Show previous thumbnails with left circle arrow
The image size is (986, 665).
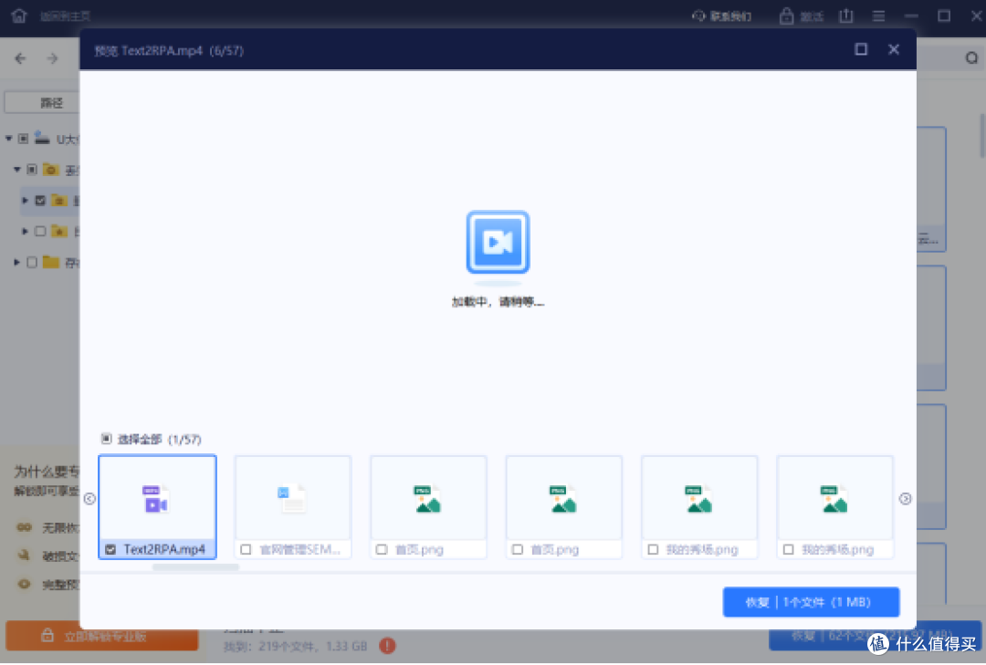click(89, 498)
